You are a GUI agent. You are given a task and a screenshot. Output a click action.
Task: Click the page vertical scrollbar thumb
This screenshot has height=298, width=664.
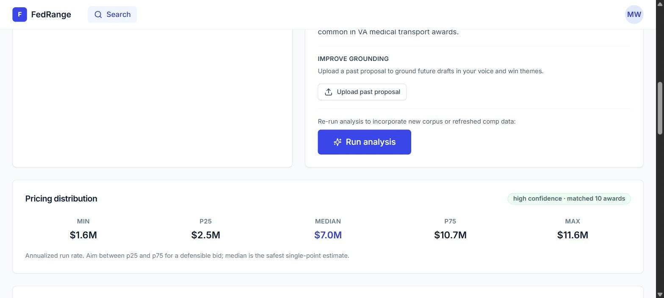click(x=660, y=109)
